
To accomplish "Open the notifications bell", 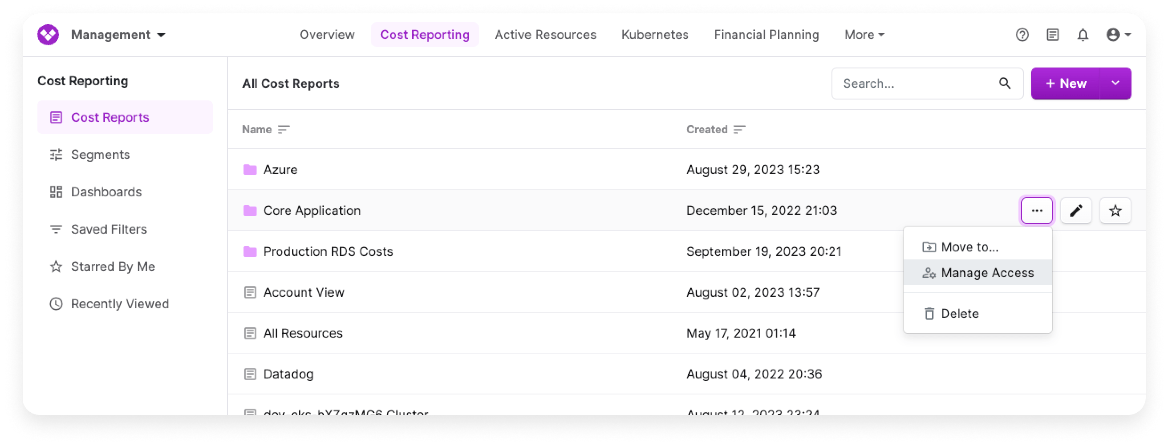I will point(1082,35).
